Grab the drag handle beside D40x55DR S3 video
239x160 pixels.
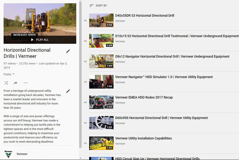(85, 21)
